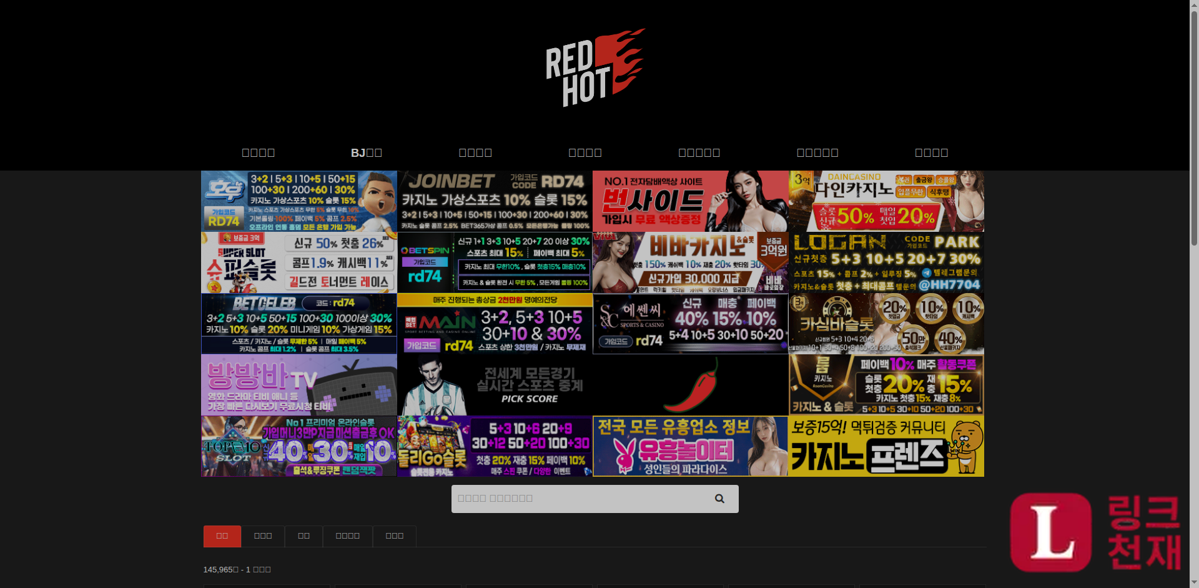Image resolution: width=1199 pixels, height=588 pixels.
Task: Open the DAINCASINO 다인카지노 banner
Action: click(x=886, y=201)
